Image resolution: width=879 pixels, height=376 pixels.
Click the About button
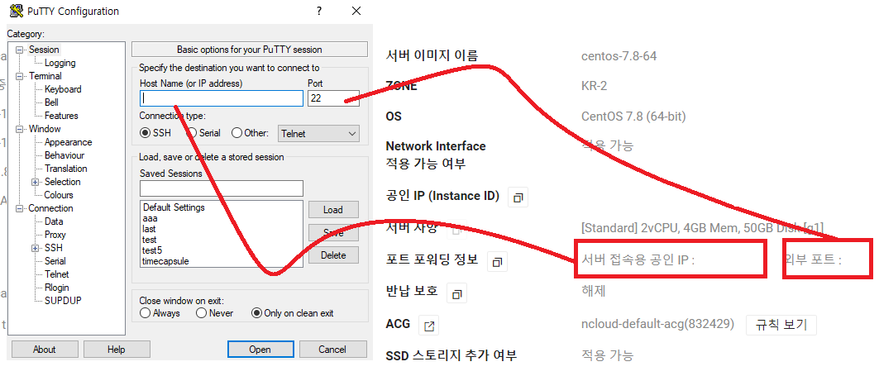[45, 350]
